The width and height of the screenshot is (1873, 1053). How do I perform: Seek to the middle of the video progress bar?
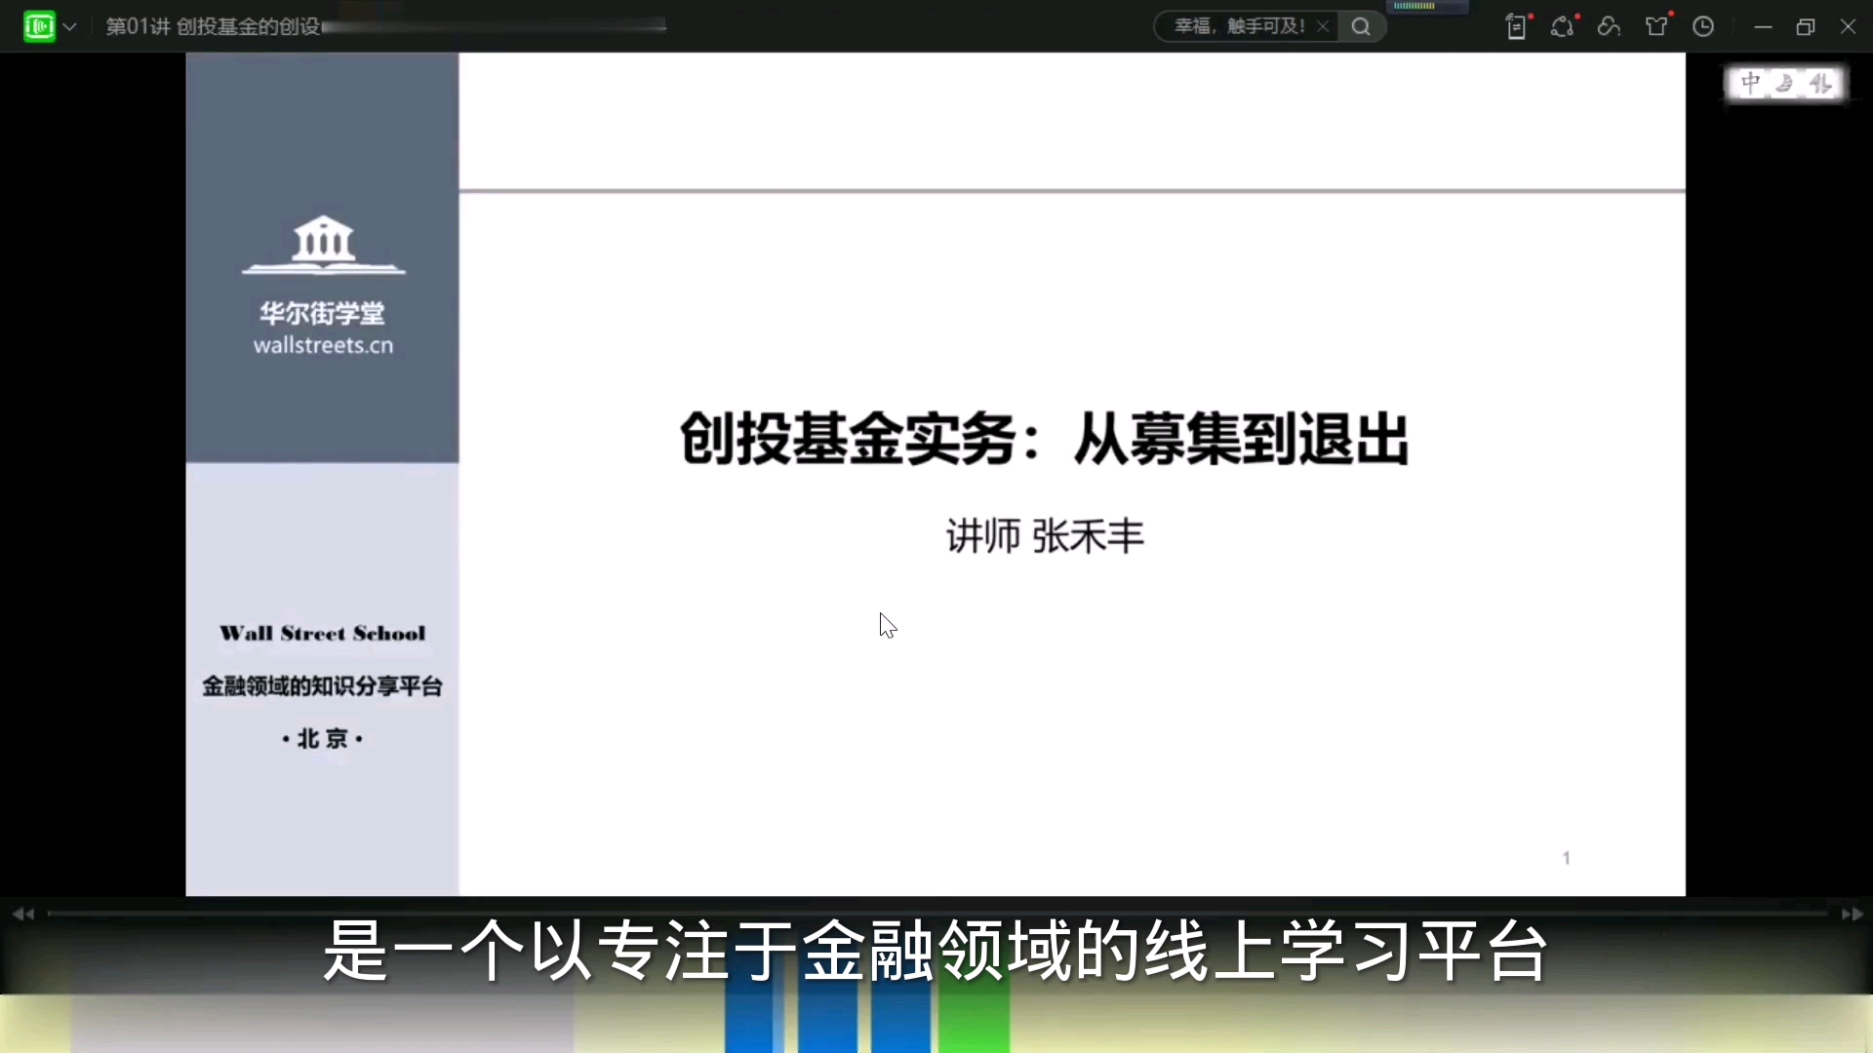pyautogui.click(x=936, y=914)
